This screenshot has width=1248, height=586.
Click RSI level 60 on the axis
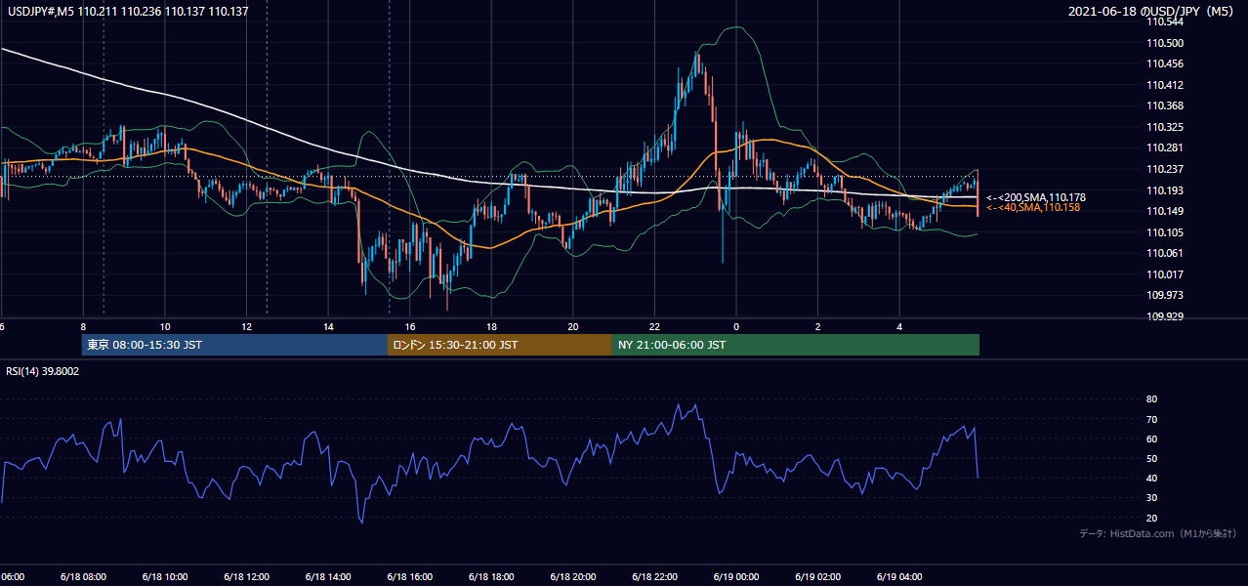click(1151, 439)
